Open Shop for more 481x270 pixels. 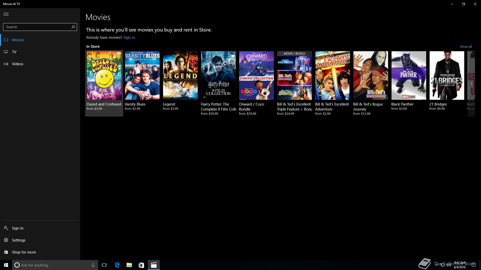[x=40, y=252]
